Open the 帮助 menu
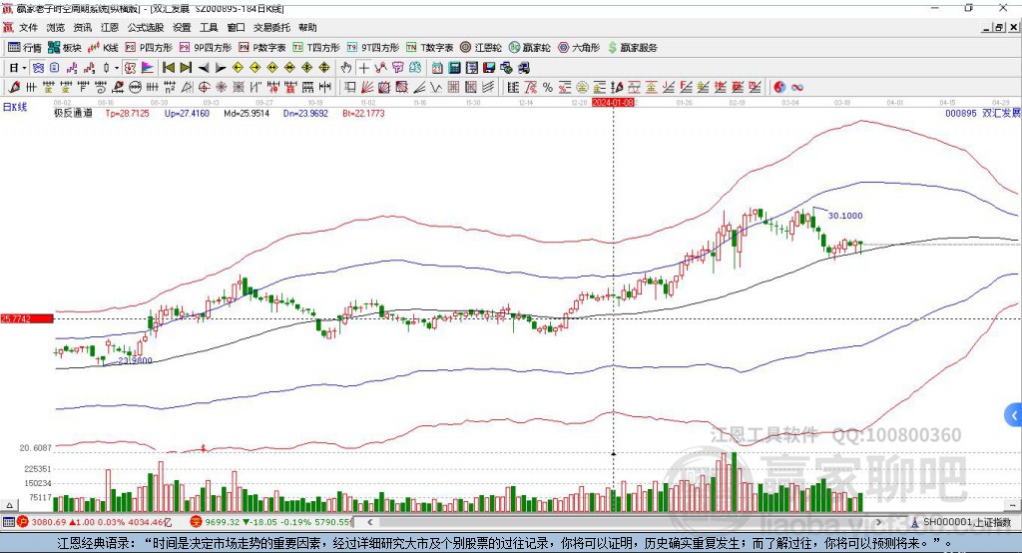This screenshot has height=553, width=1022. 307,27
